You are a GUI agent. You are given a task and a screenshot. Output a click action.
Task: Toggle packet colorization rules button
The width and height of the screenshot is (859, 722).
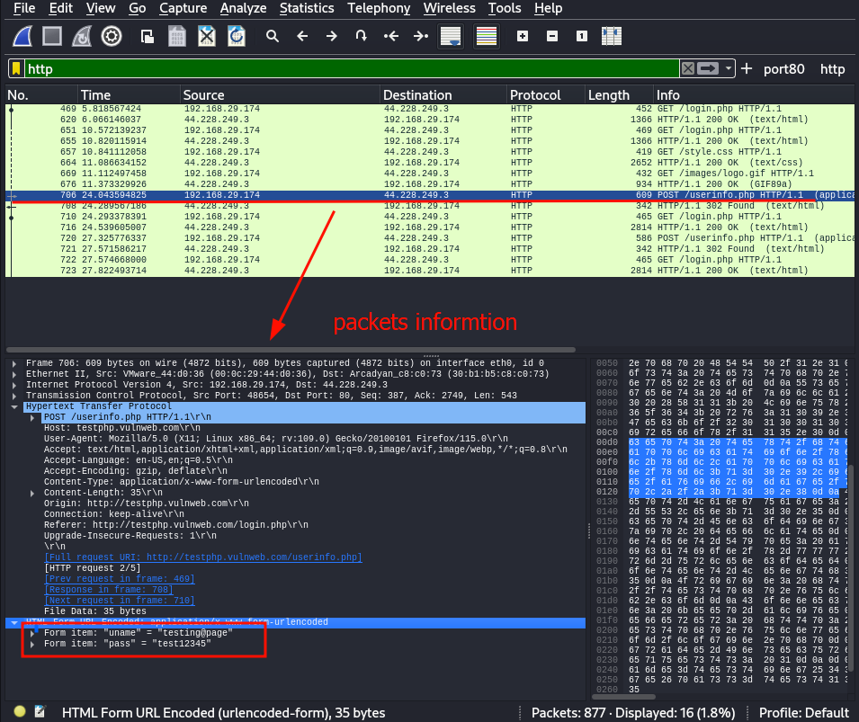tap(487, 37)
